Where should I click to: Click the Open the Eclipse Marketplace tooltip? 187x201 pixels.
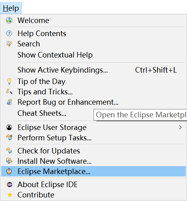click(x=140, y=115)
